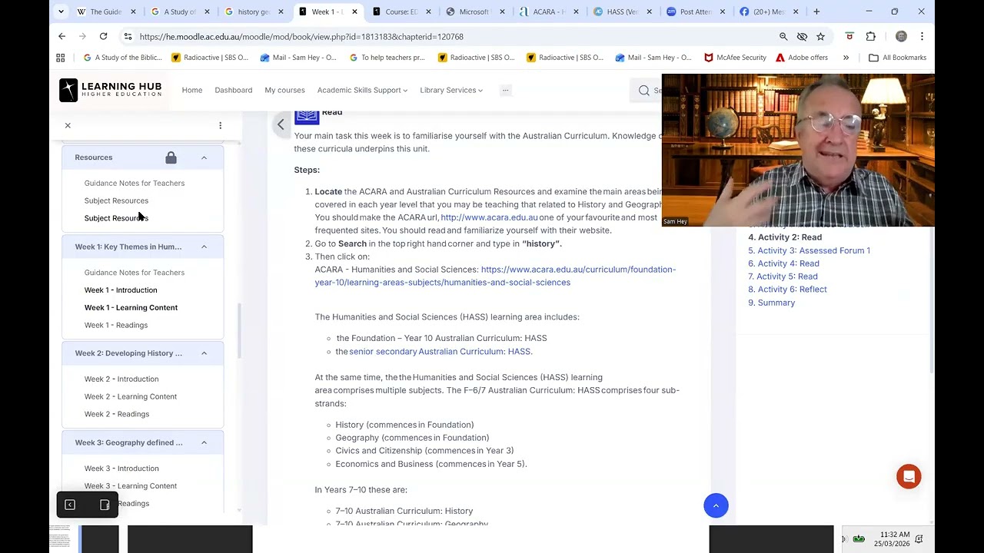Open the Extensions puzzle icon

[871, 36]
